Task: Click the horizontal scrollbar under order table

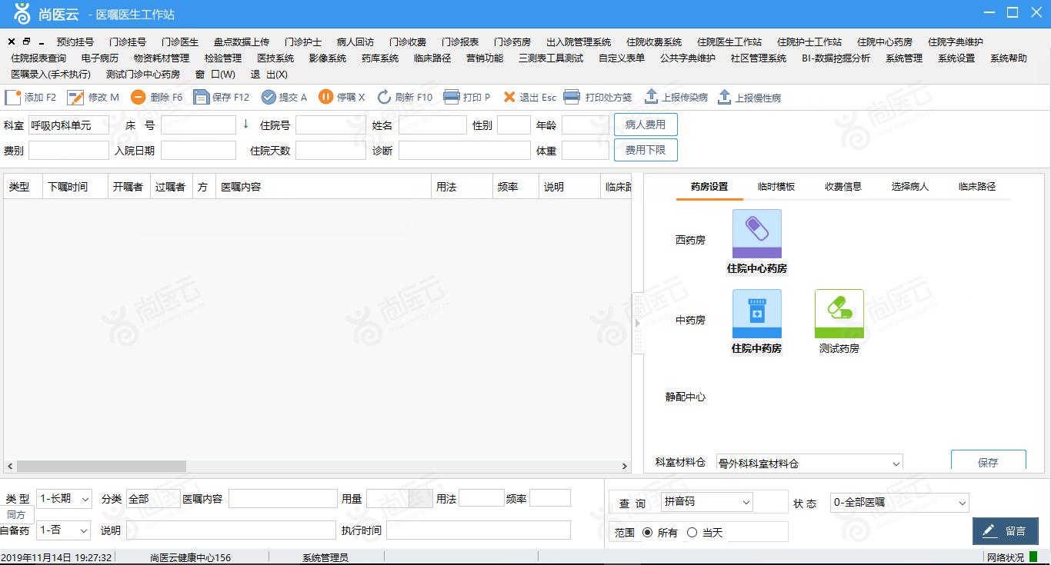Action: [317, 466]
